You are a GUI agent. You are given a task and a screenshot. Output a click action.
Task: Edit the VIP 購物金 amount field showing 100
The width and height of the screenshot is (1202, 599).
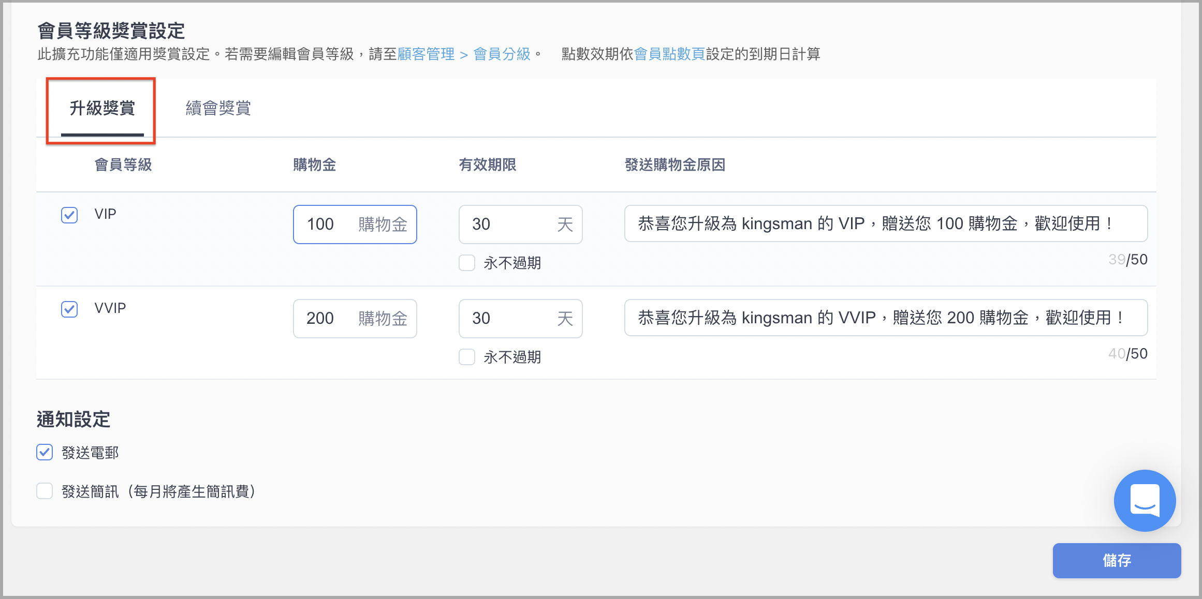355,224
